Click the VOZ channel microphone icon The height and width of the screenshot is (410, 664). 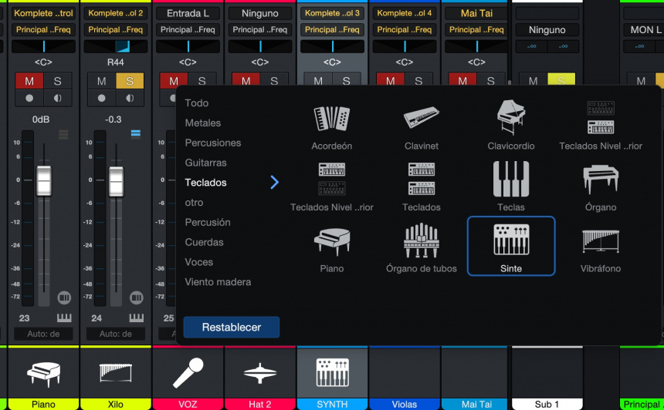(x=188, y=373)
